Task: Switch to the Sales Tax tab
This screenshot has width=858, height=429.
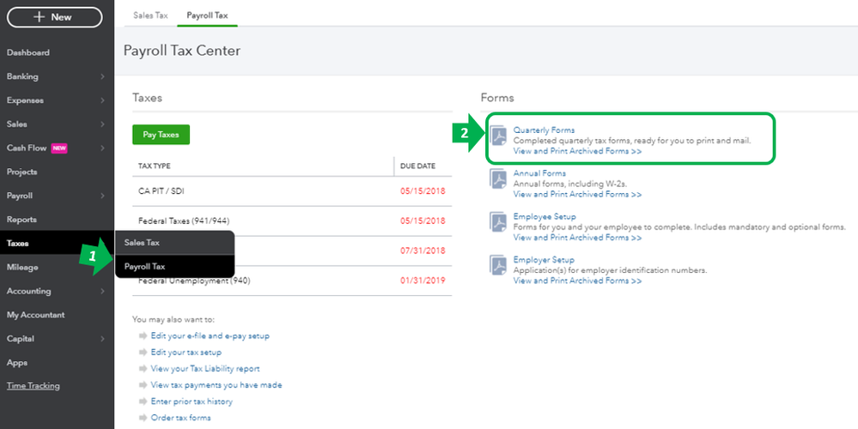Action: coord(150,15)
